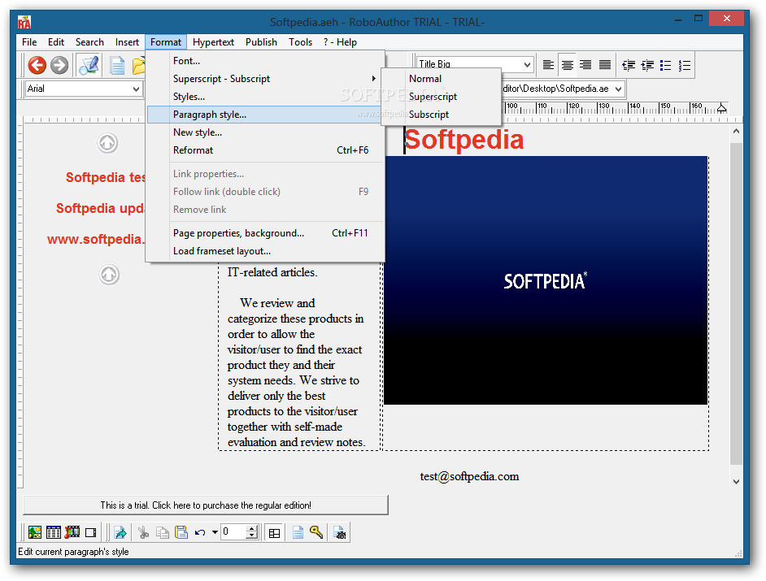Click the test@softpedia.com email text
This screenshot has height=581, width=766.
point(469,476)
